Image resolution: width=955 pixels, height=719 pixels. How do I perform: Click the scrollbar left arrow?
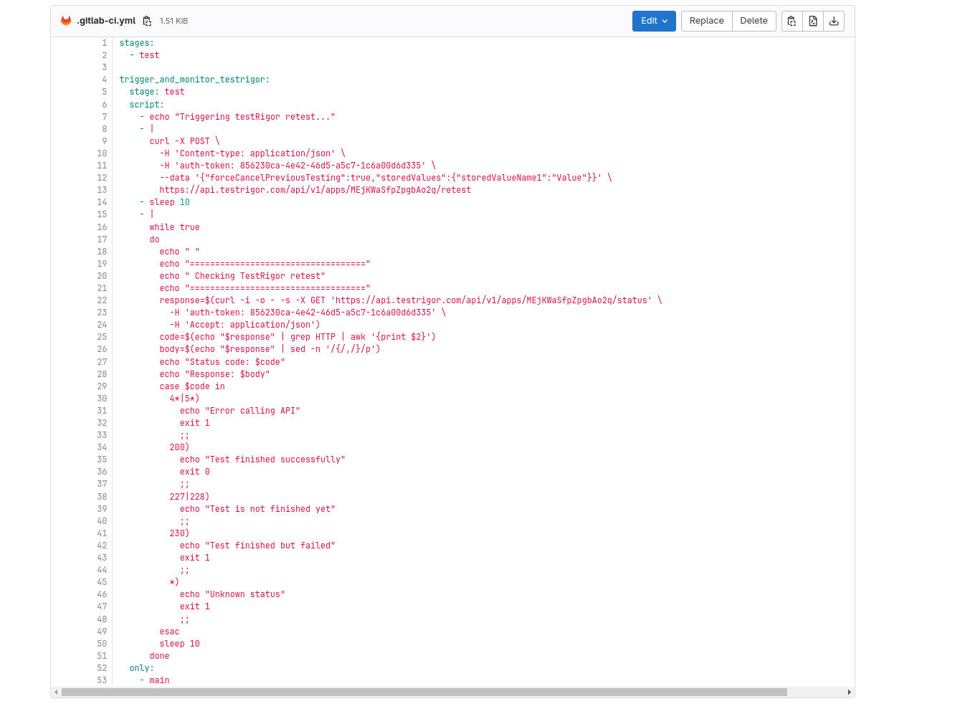[x=55, y=692]
